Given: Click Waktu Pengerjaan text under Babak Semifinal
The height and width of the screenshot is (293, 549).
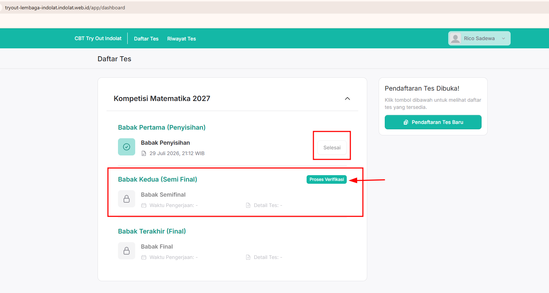Looking at the screenshot, I should click(174, 205).
